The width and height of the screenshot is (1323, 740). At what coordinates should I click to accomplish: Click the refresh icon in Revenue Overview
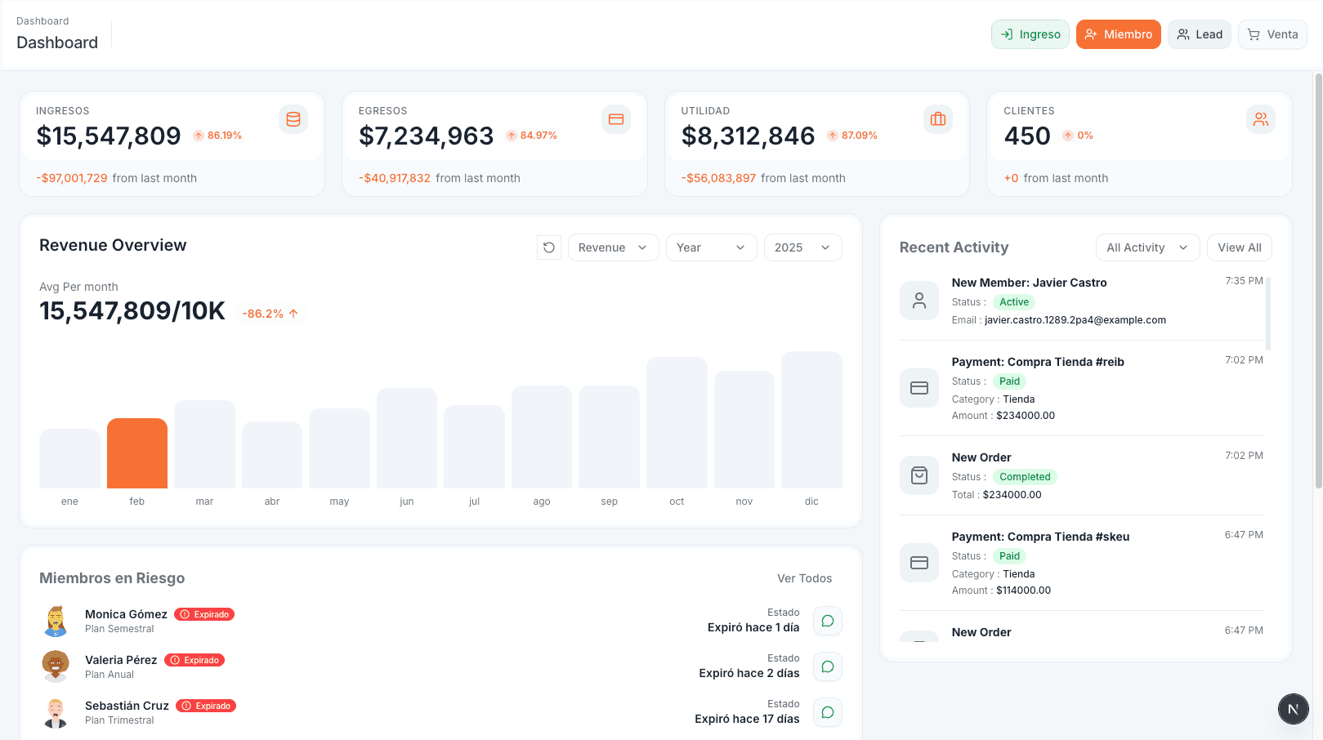[x=548, y=247]
